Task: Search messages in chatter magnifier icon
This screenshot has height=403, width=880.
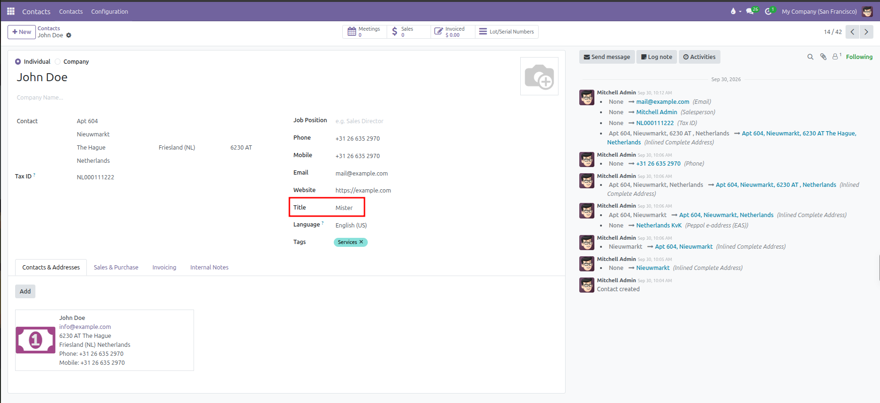Action: (x=811, y=57)
